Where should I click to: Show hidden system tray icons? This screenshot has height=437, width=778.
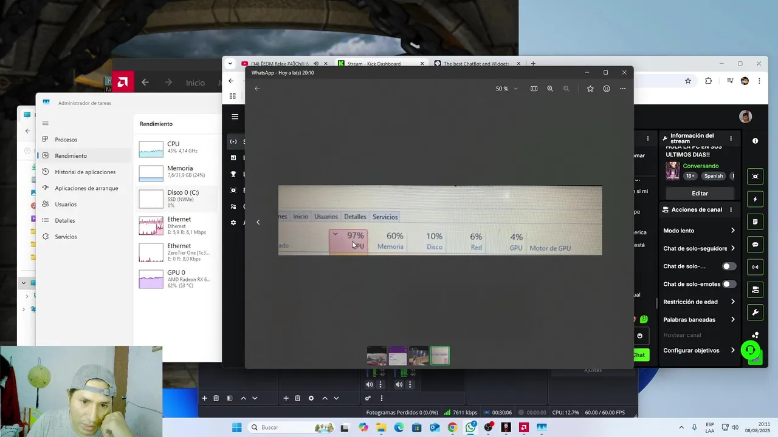coord(681,427)
